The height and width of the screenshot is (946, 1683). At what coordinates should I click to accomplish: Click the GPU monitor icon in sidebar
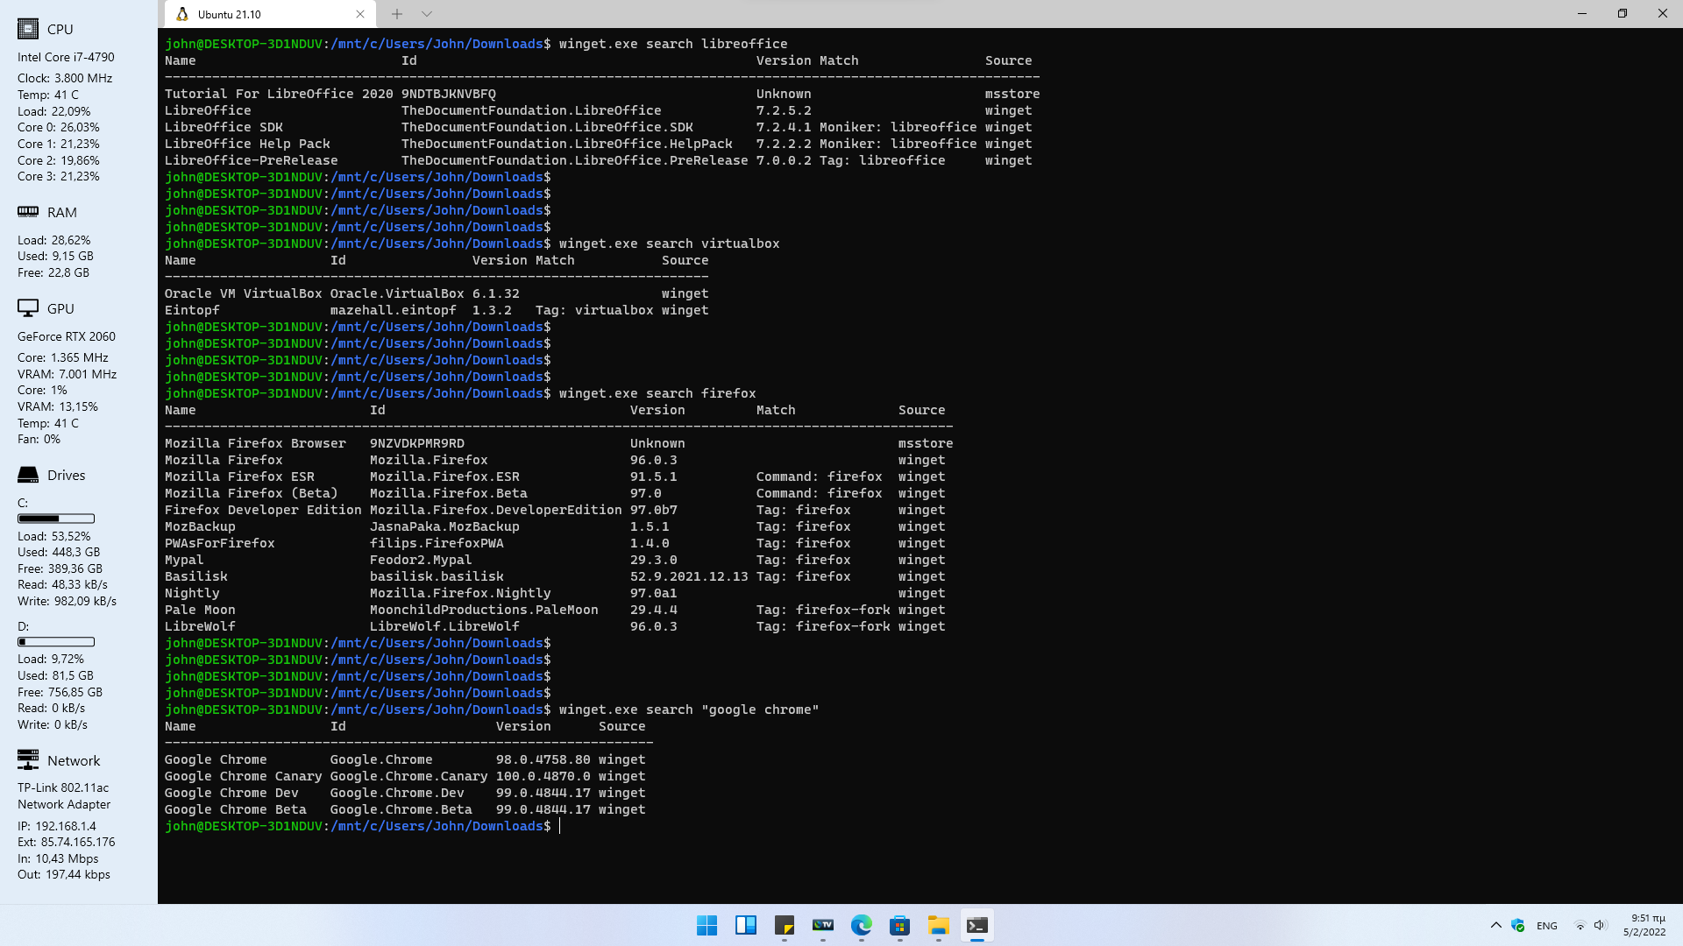(28, 308)
